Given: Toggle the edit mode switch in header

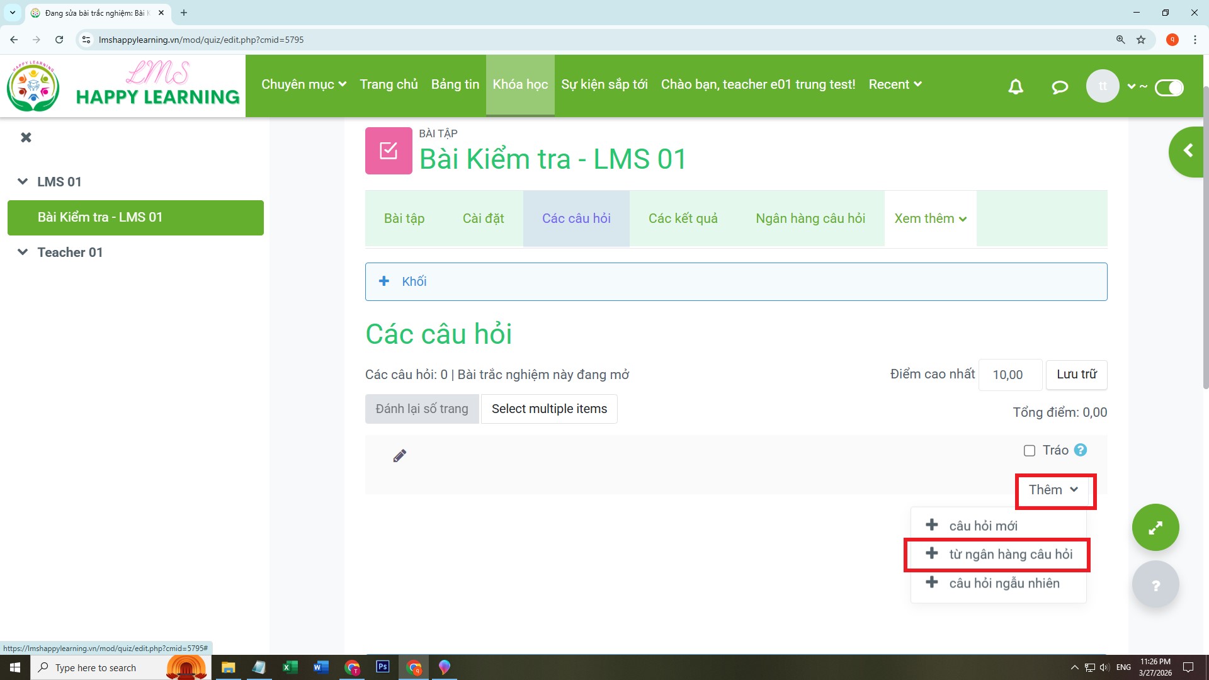Looking at the screenshot, I should click(1169, 88).
